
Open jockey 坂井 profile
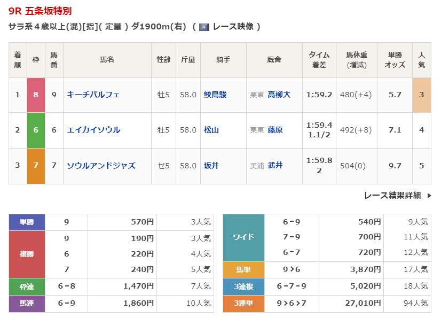pos(211,166)
